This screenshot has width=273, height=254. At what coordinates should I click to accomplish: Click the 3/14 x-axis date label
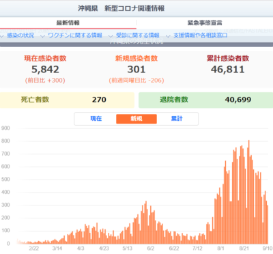click(x=57, y=249)
